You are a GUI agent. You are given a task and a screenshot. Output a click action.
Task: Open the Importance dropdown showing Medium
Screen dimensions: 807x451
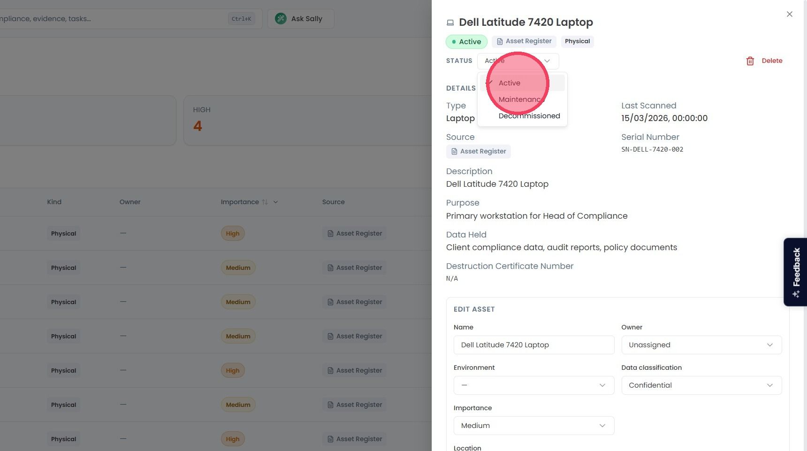pyautogui.click(x=534, y=426)
